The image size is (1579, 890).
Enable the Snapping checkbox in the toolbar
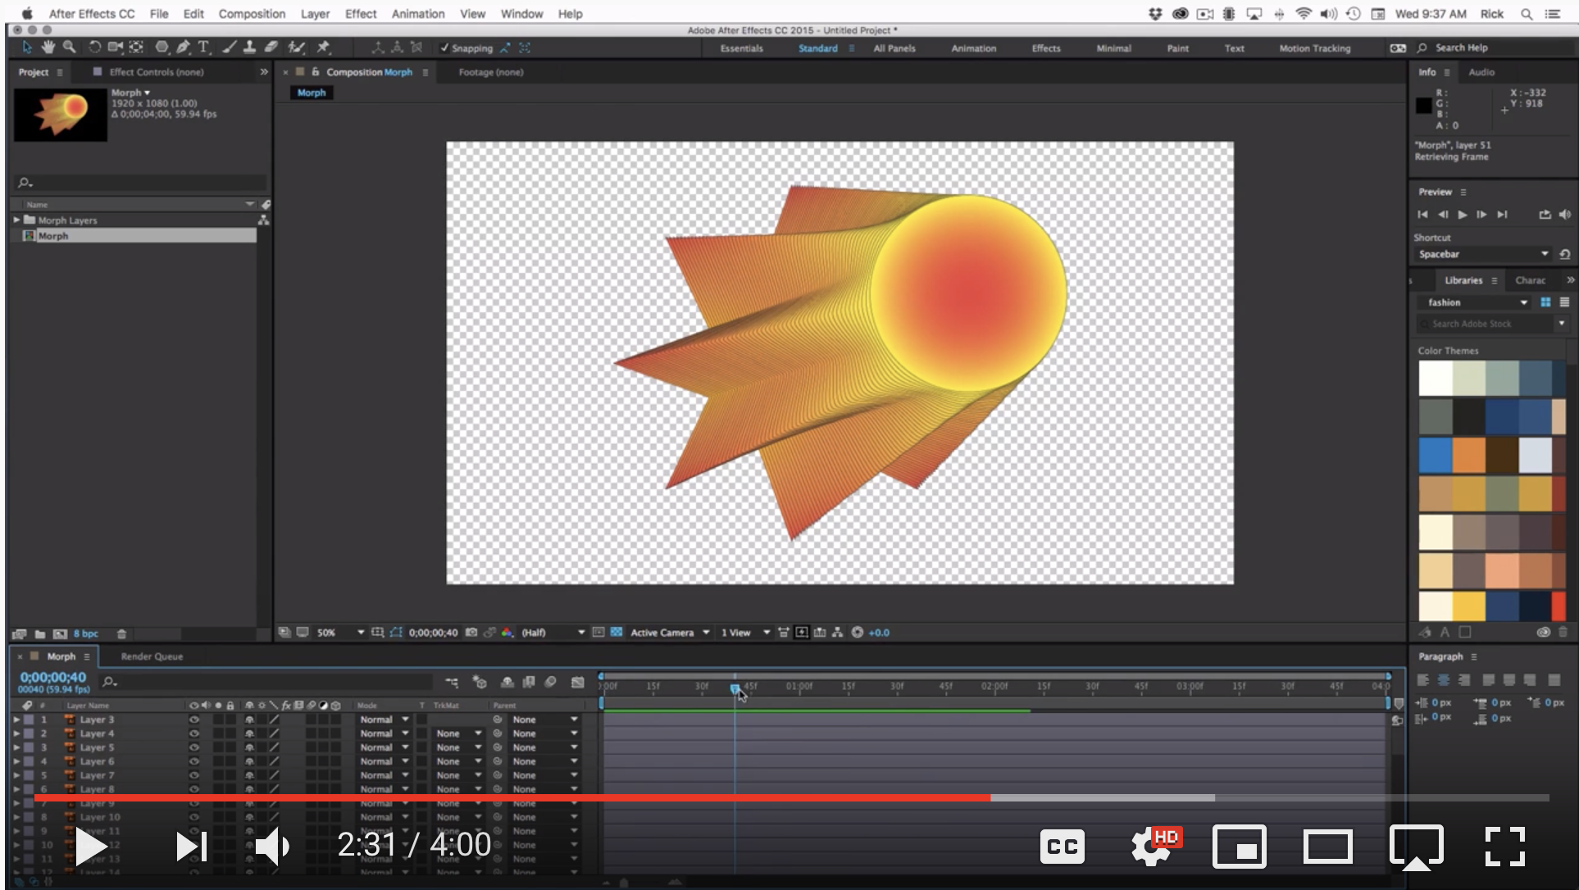tap(444, 48)
